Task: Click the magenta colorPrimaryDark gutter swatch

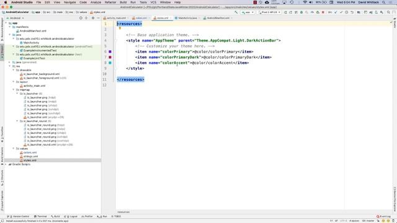Action: 110,57
